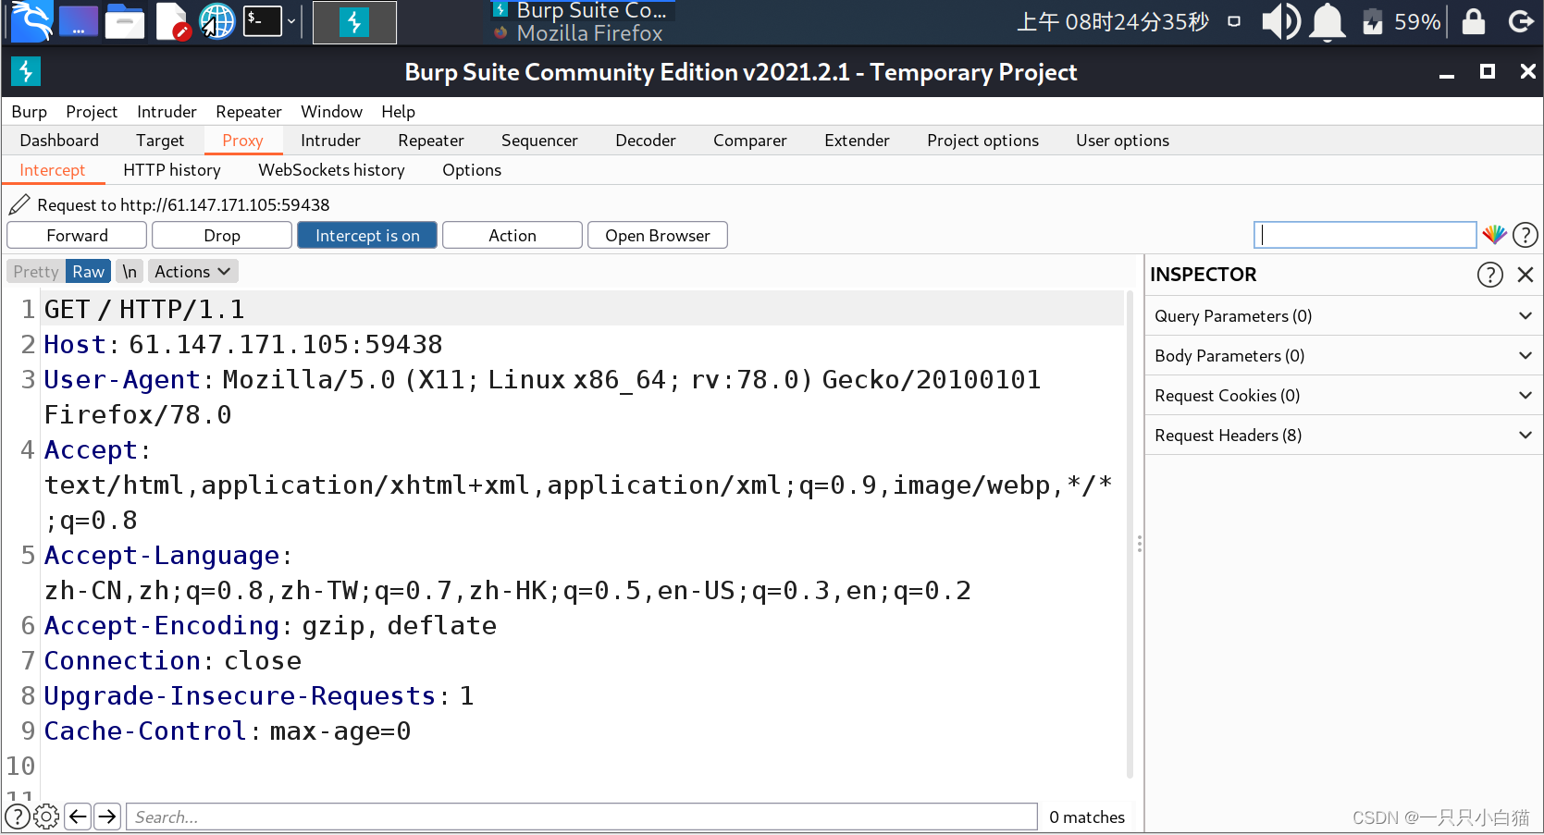
Task: Close the Inspector panel
Action: 1525,275
